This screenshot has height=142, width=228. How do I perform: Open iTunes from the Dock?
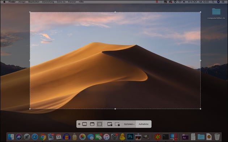[x=106, y=137]
